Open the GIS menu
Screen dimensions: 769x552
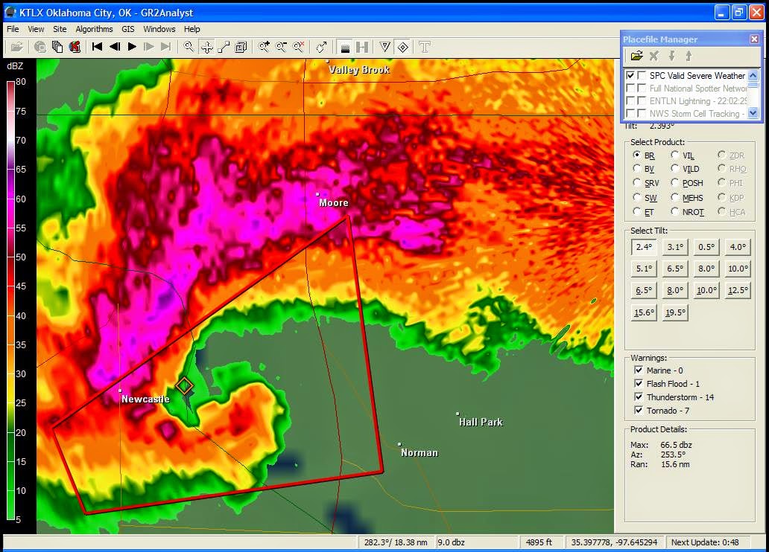point(128,29)
